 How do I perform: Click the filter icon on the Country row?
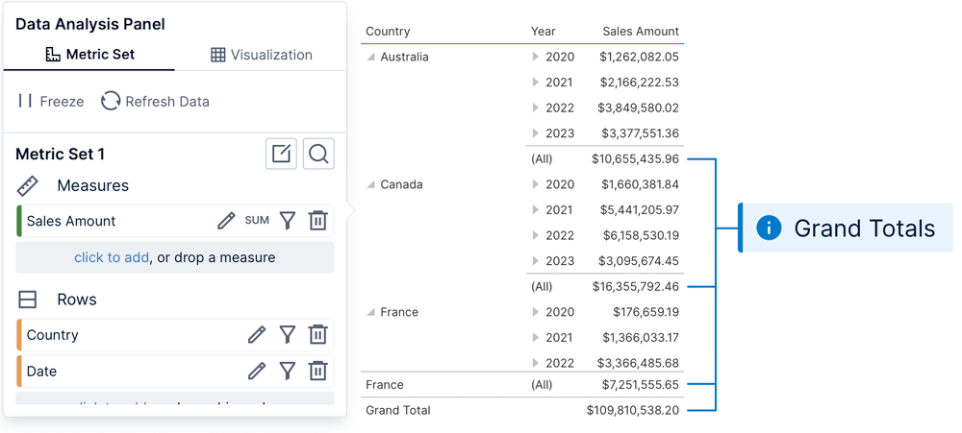[x=287, y=335]
